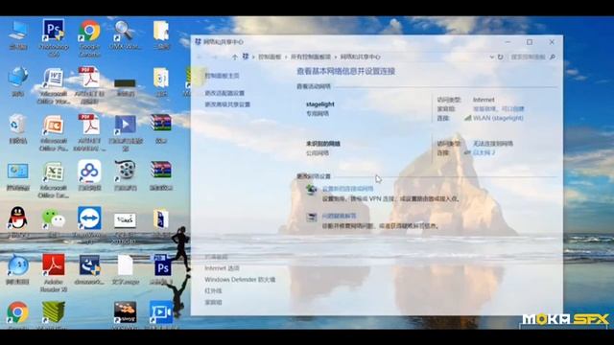Image resolution: width=614 pixels, height=345 pixels.
Task: Launch the Photoshop CS6 desktop shortcut
Action: tap(54, 31)
